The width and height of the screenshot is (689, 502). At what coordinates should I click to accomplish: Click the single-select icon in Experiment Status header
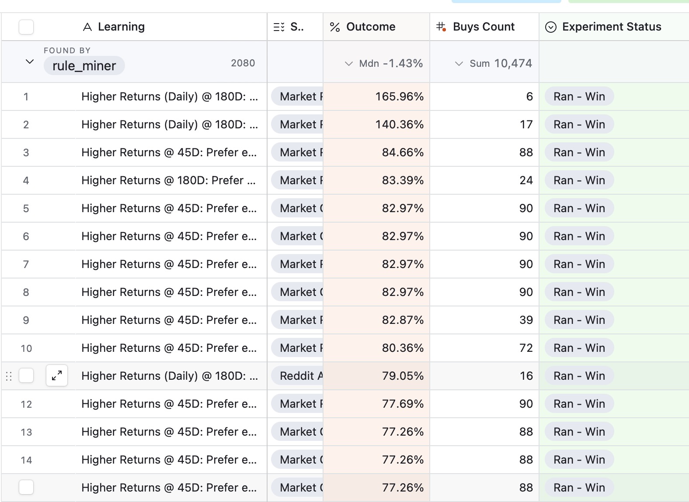(x=551, y=27)
